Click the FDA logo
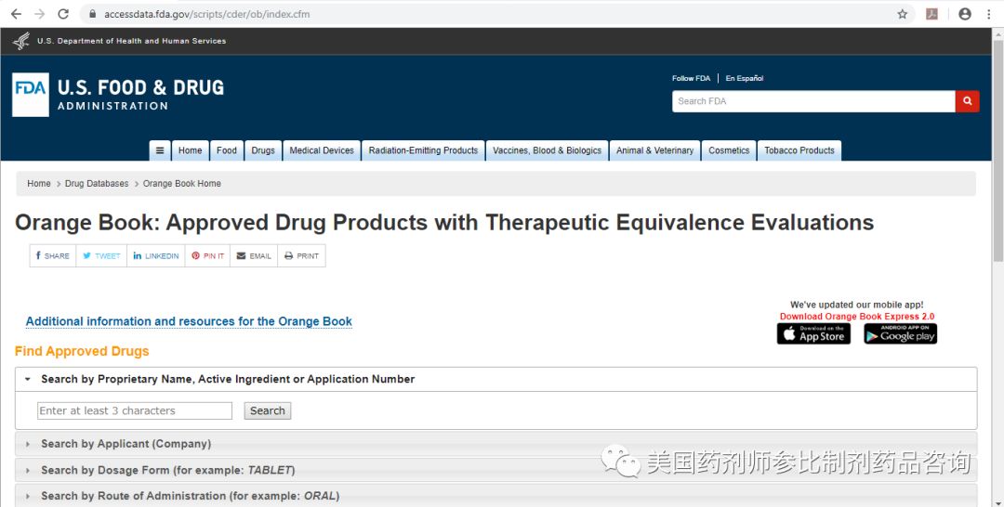This screenshot has height=507, width=1004. click(x=30, y=95)
